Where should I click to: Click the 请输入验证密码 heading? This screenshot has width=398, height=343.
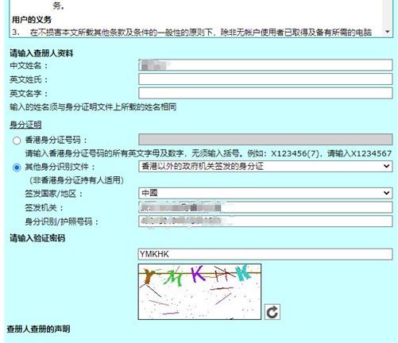click(37, 238)
